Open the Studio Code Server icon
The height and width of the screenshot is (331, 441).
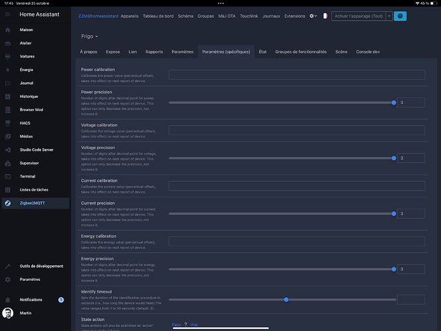coord(7,150)
